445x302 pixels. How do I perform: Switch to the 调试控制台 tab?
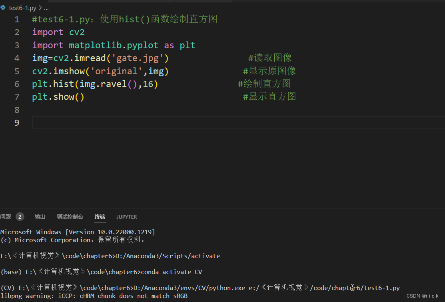pos(70,217)
